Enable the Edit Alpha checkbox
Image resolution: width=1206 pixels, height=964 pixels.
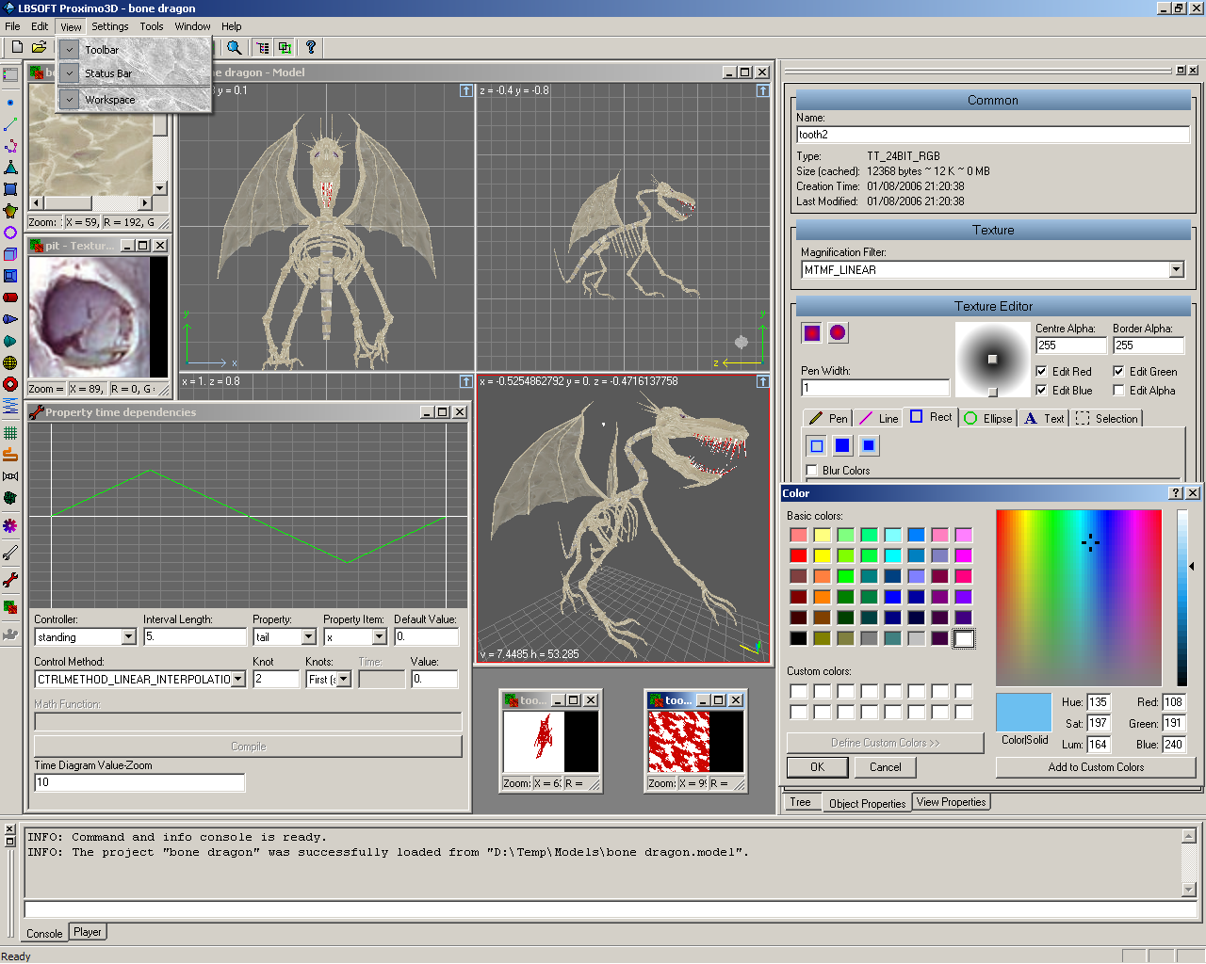click(x=1118, y=391)
